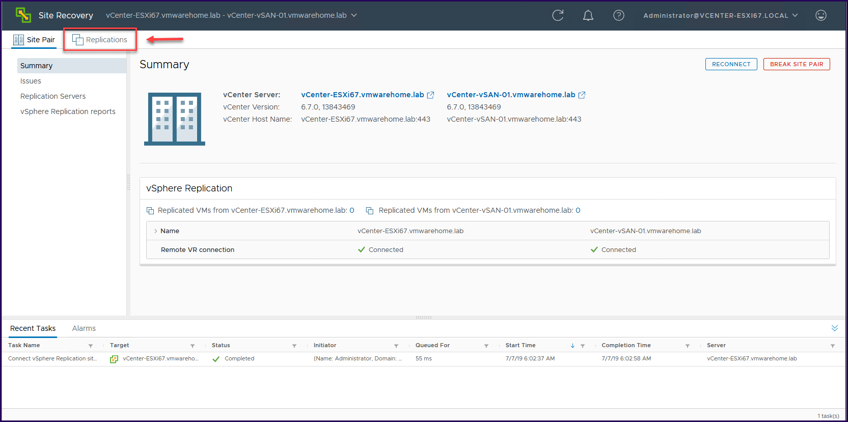Click the Remote VR connection row label
848x422 pixels.
(x=198, y=250)
